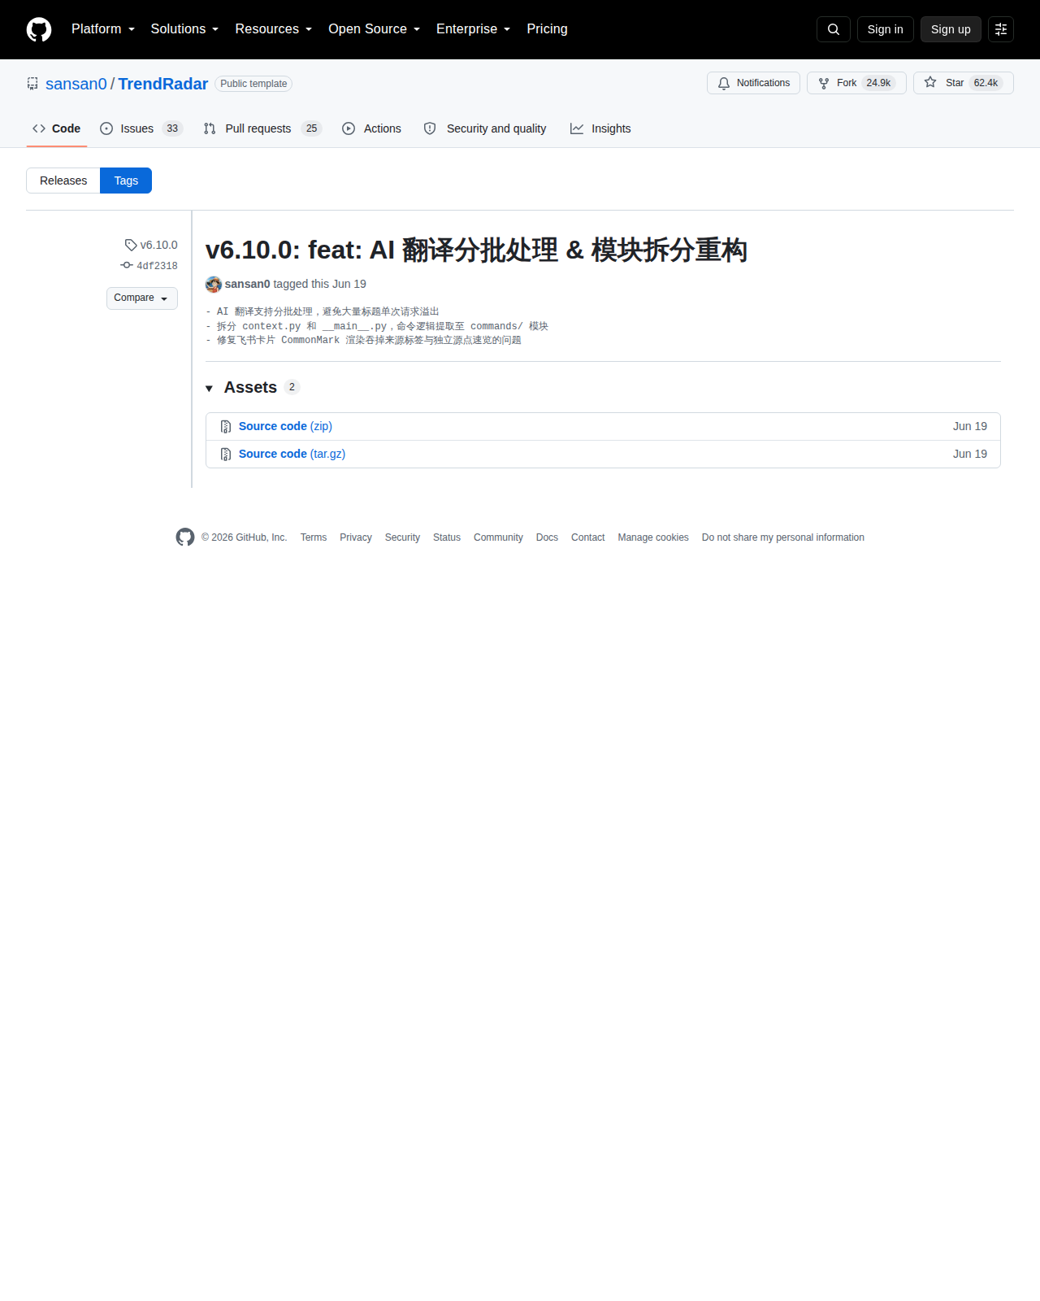This screenshot has height=1301, width=1040.
Task: Switch to the Releases view
Action: [x=63, y=181]
